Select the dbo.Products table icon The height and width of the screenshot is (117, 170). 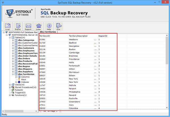tap(16, 61)
